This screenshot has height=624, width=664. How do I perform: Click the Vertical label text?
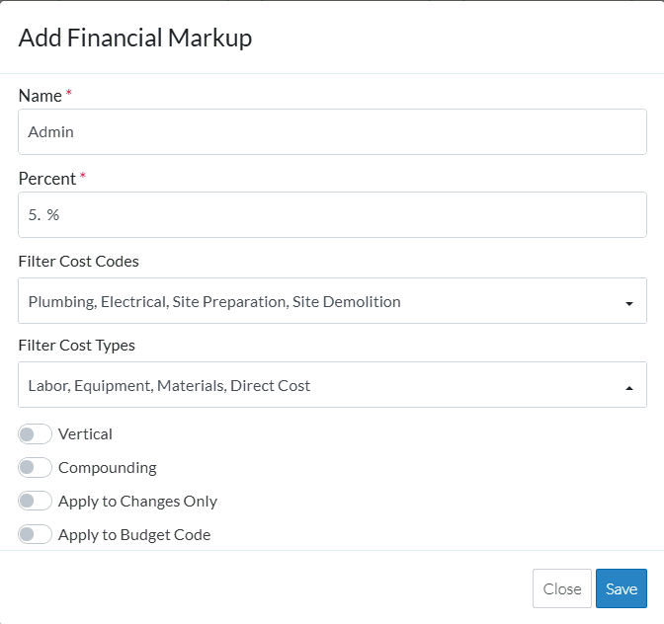pos(85,434)
